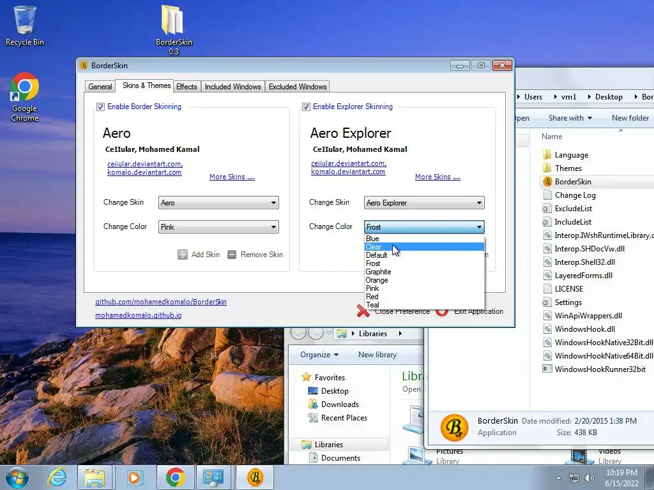Viewport: 654px width, 490px height.
Task: Select the WindowsHook.dll file icon
Action: [547, 329]
